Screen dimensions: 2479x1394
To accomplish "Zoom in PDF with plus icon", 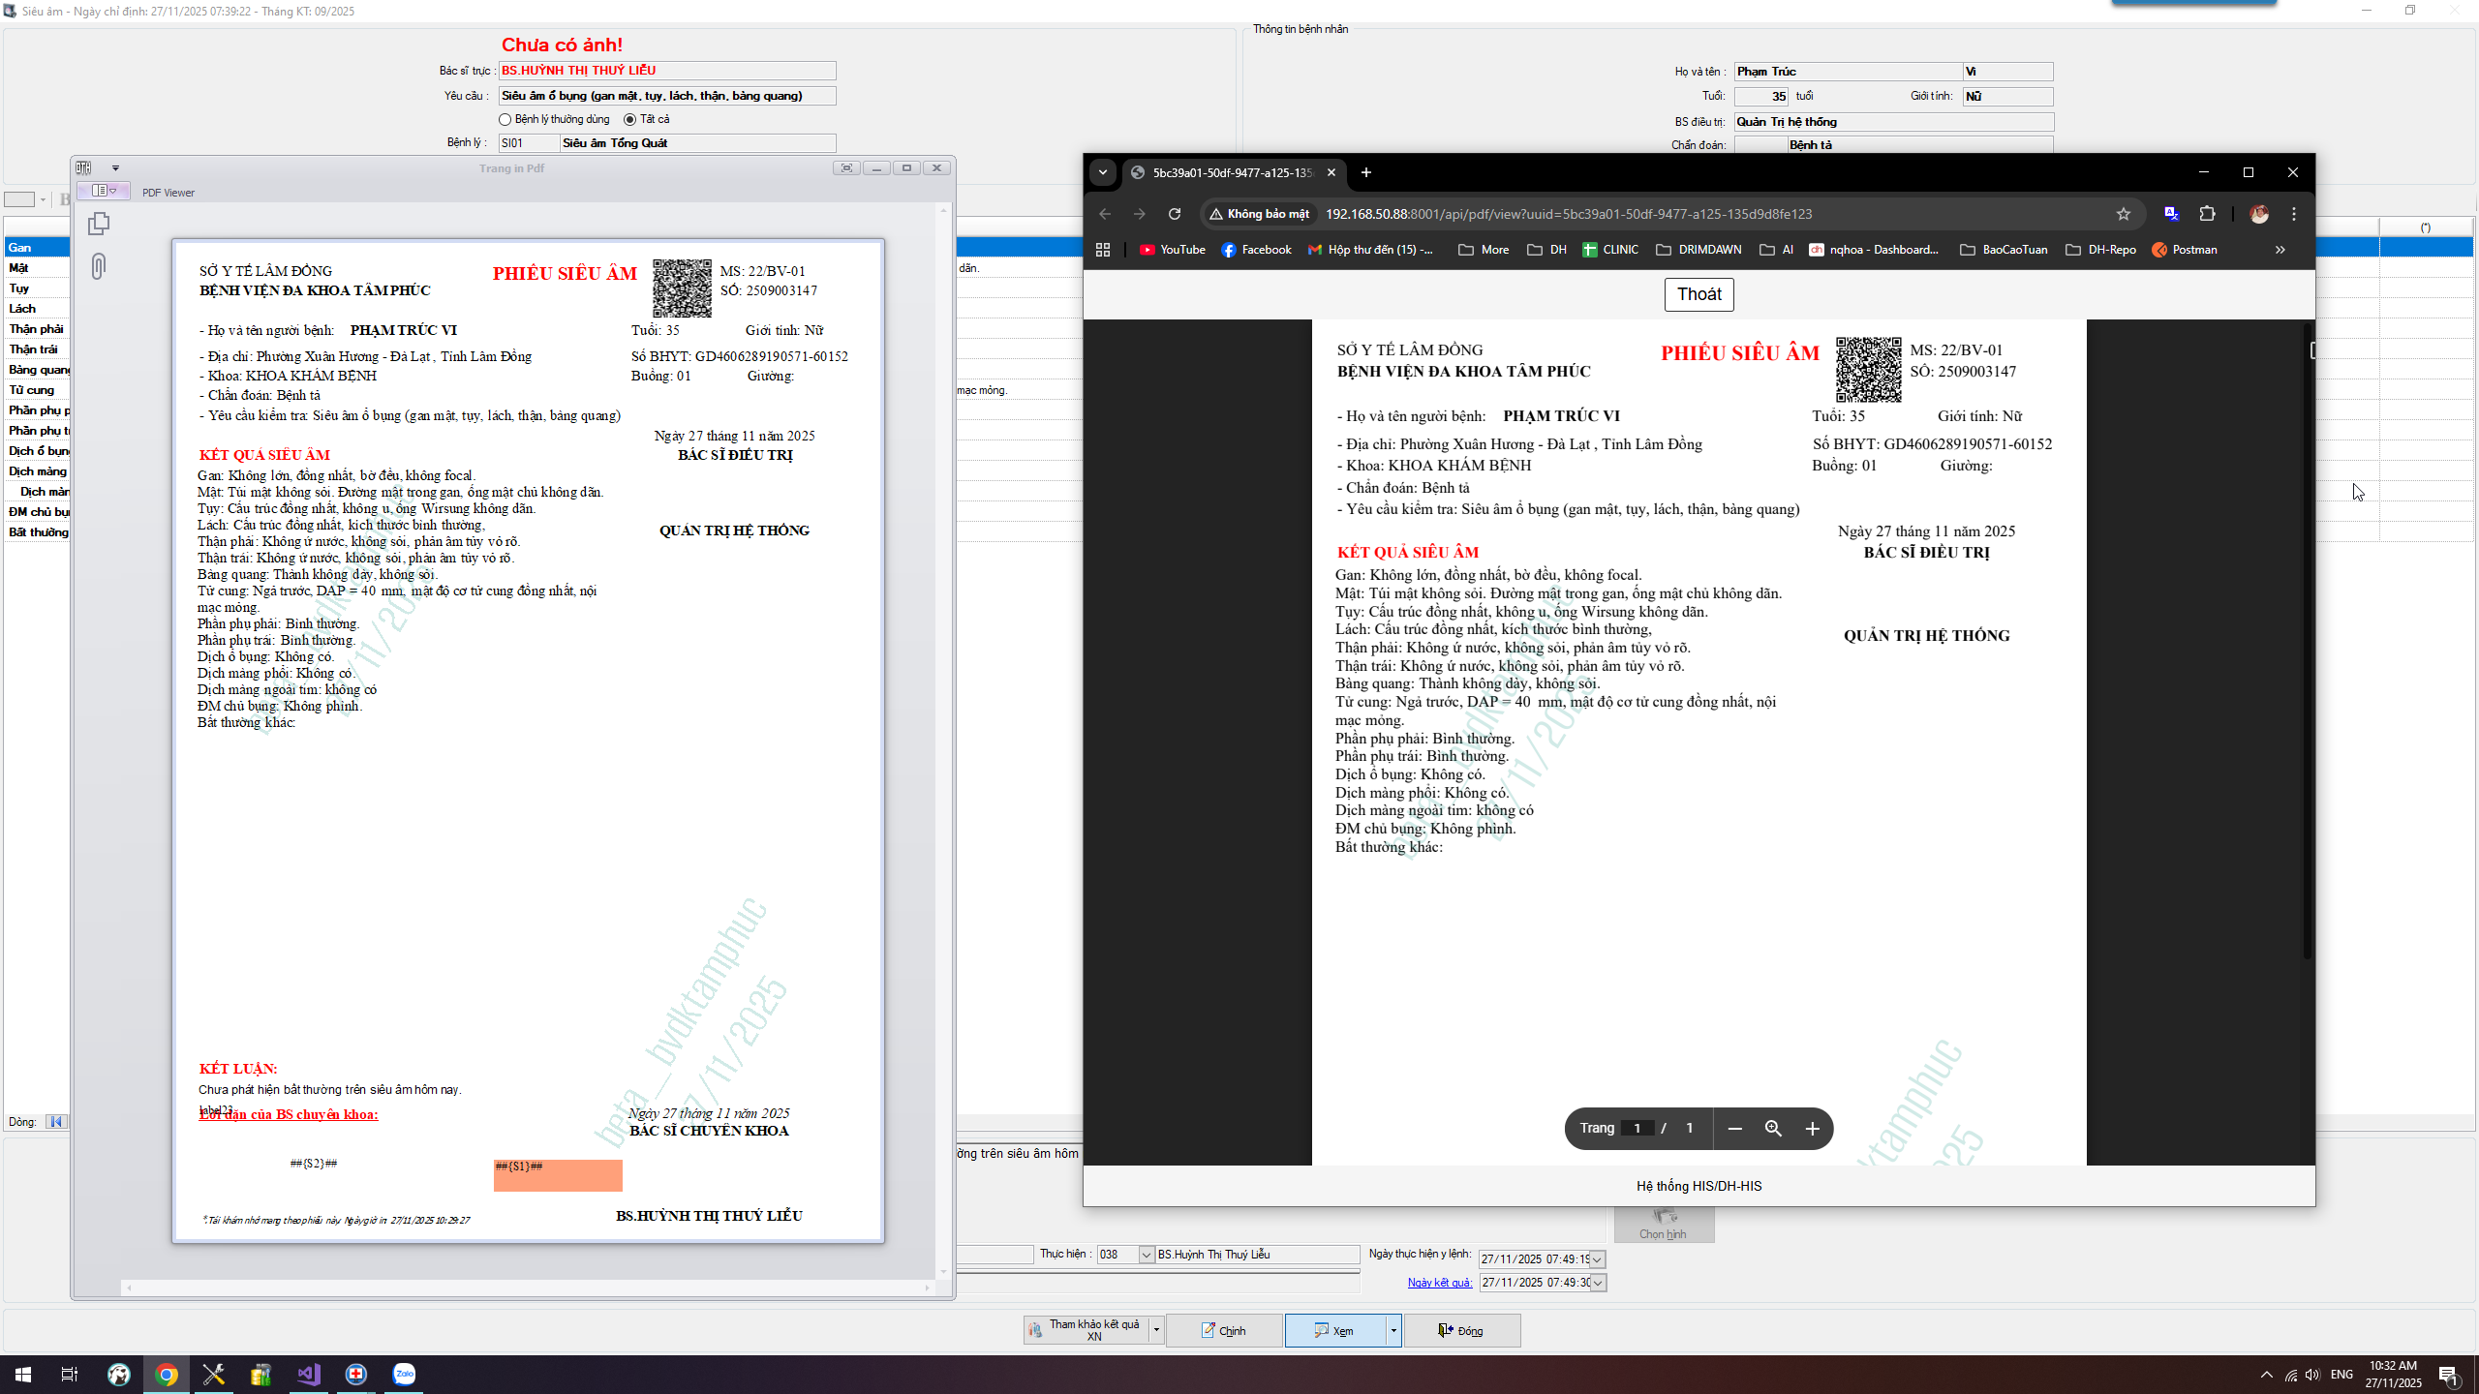I will (1813, 1129).
